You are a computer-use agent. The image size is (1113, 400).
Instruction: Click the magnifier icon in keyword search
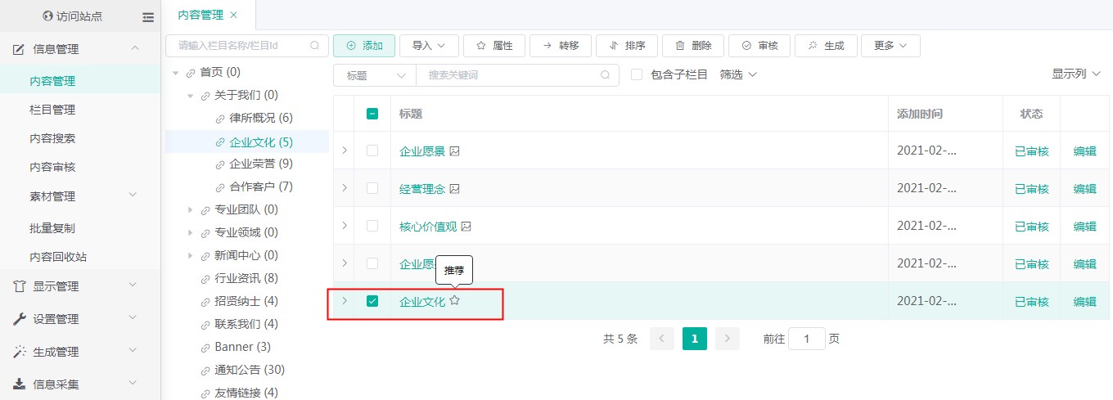point(605,75)
